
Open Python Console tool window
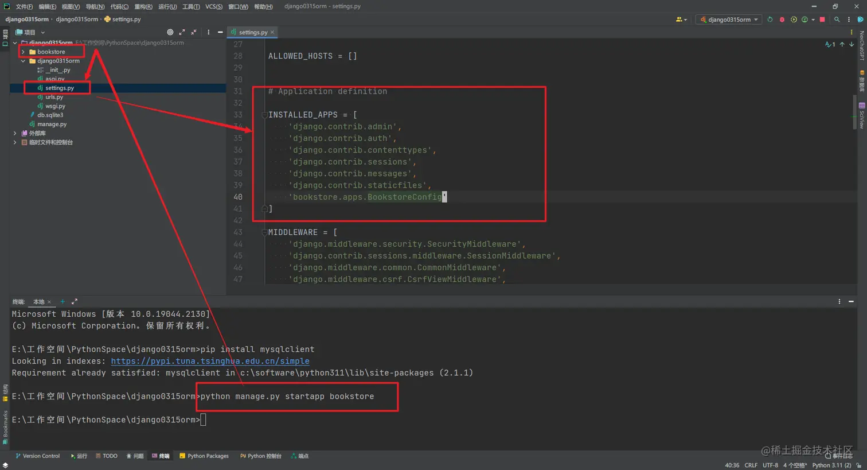(x=261, y=456)
